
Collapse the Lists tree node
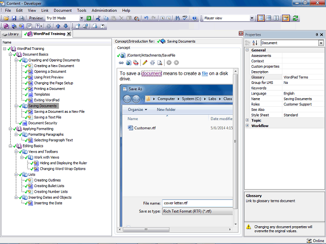click(x=16, y=175)
